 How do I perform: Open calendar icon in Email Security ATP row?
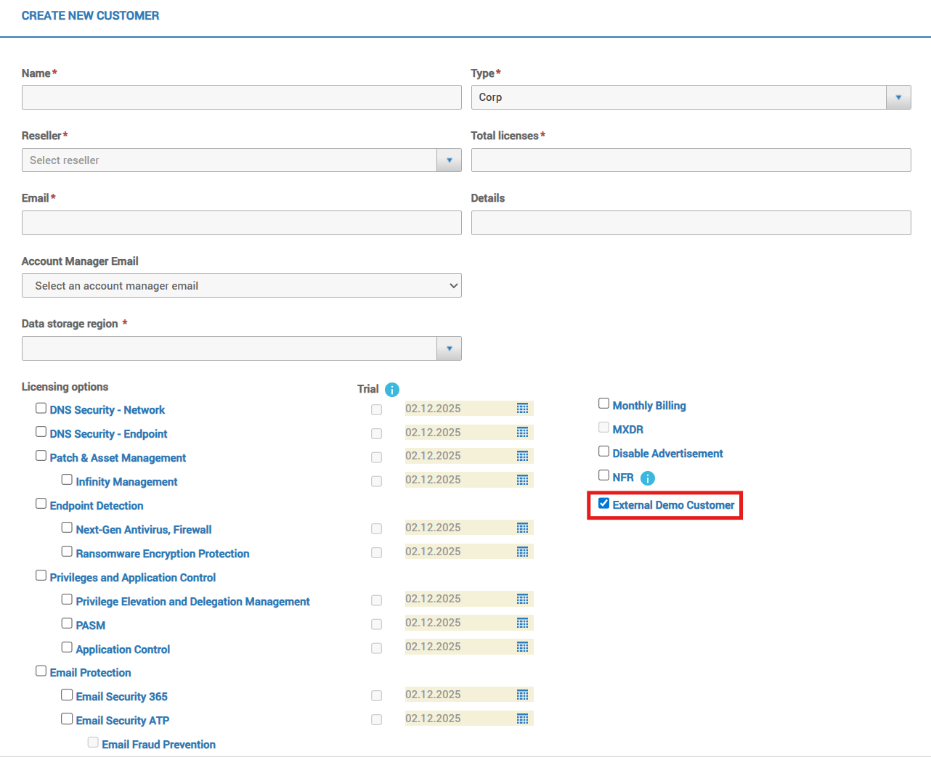[522, 719]
